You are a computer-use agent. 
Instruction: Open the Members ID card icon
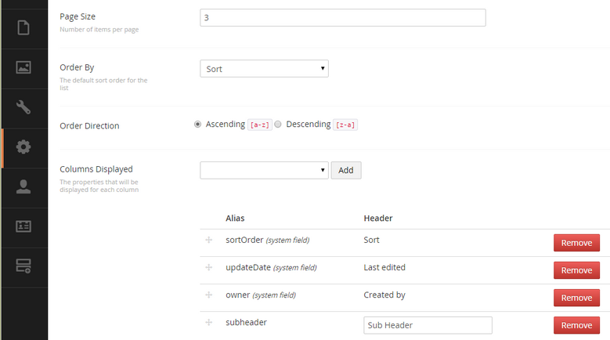[x=23, y=226]
